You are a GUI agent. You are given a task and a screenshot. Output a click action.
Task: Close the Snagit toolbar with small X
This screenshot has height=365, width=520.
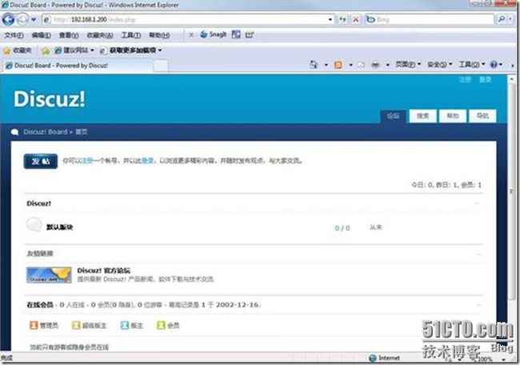tap(191, 34)
